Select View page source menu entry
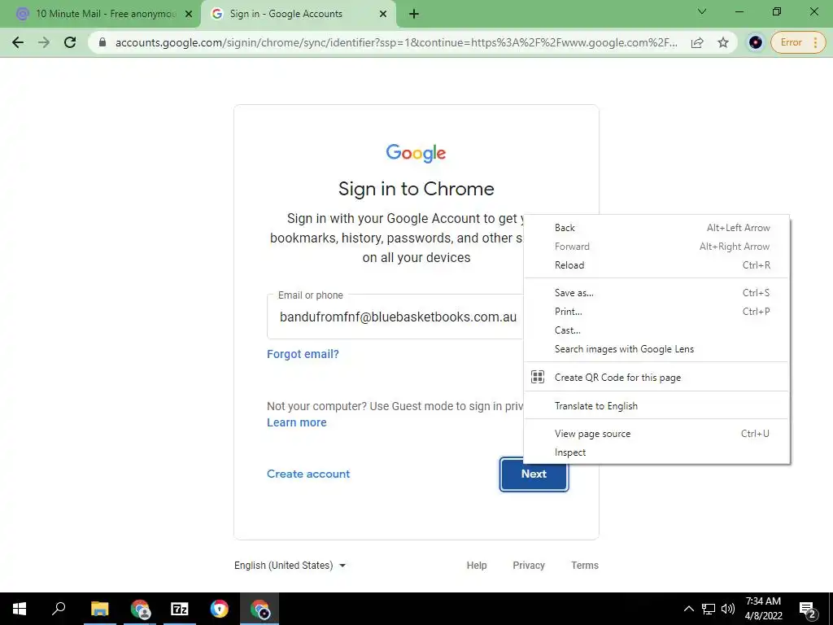Viewport: 833px width, 625px height. point(656,434)
